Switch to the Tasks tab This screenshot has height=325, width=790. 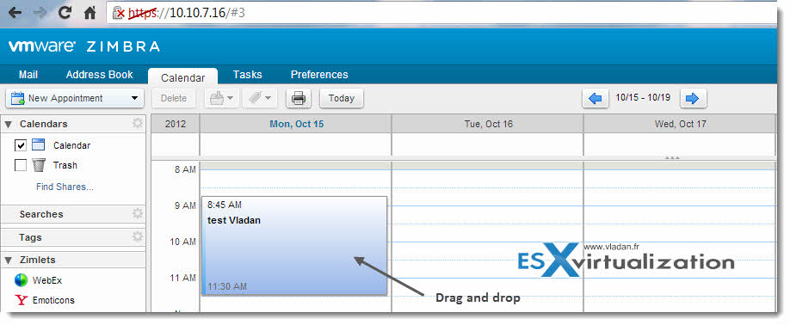pos(247,75)
